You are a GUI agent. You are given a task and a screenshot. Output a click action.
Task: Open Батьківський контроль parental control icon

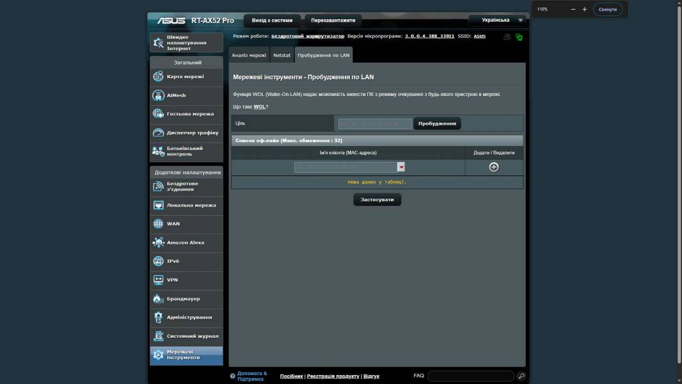[x=158, y=152]
